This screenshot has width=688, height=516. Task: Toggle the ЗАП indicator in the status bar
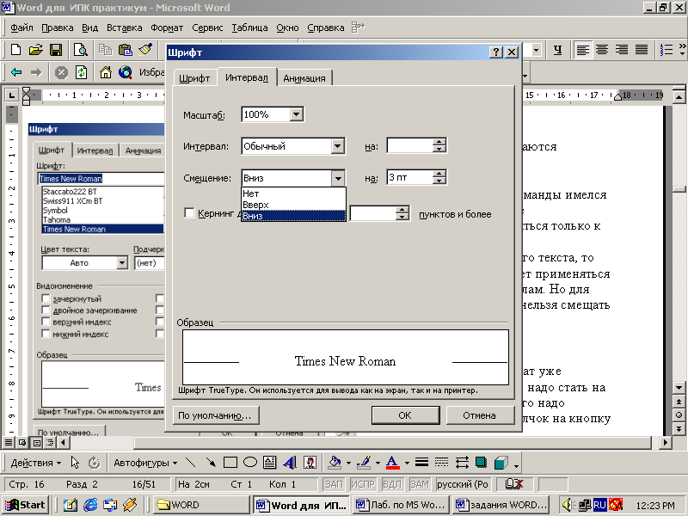pos(334,484)
